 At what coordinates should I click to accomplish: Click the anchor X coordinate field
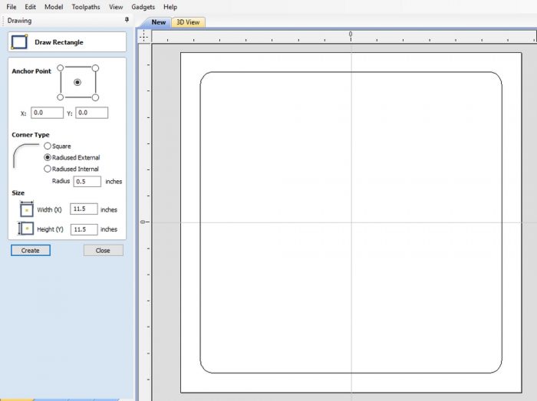coord(47,113)
